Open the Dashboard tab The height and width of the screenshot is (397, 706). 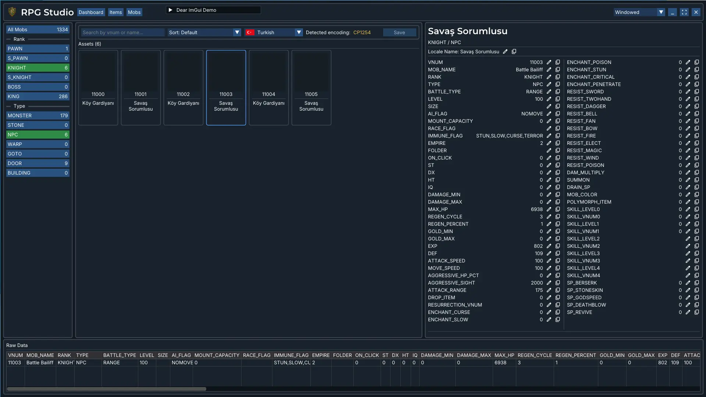tap(91, 12)
